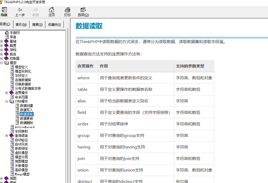Expand the 配置 tree node
268x183 pixels.
(2, 46)
